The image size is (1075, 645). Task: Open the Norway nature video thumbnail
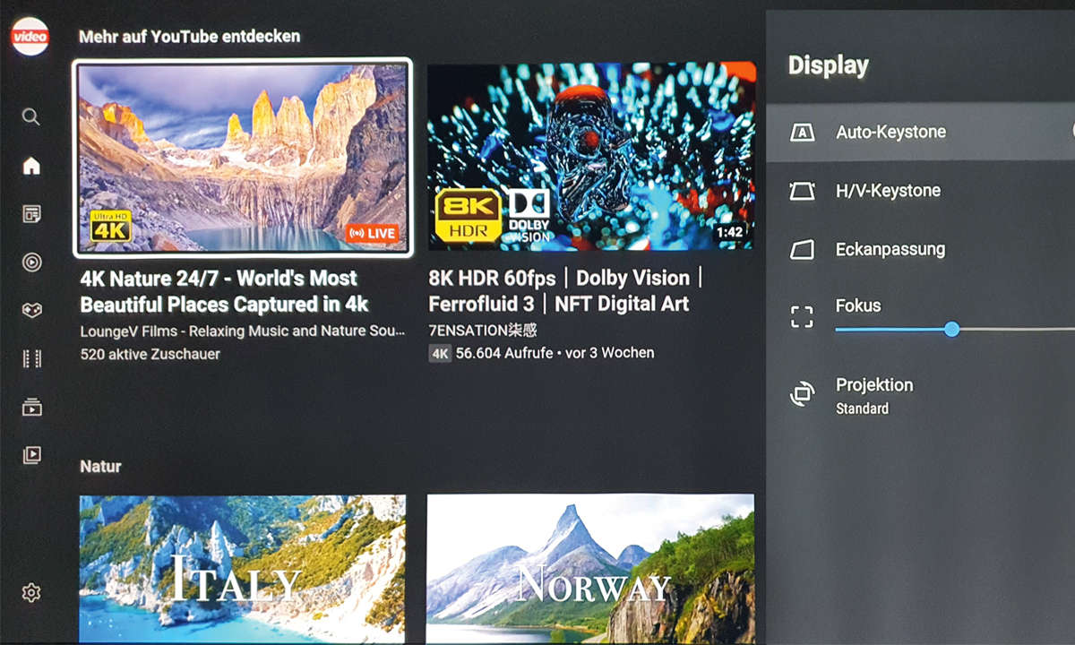(x=590, y=570)
